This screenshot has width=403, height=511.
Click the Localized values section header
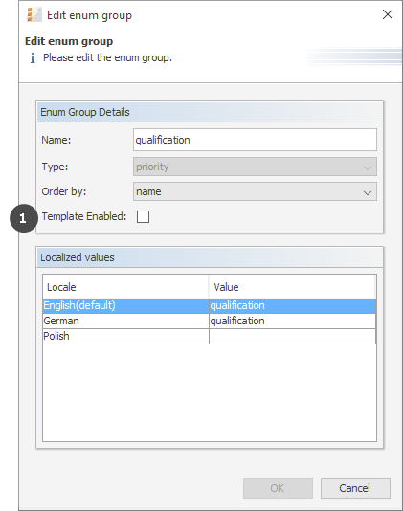(x=210, y=257)
